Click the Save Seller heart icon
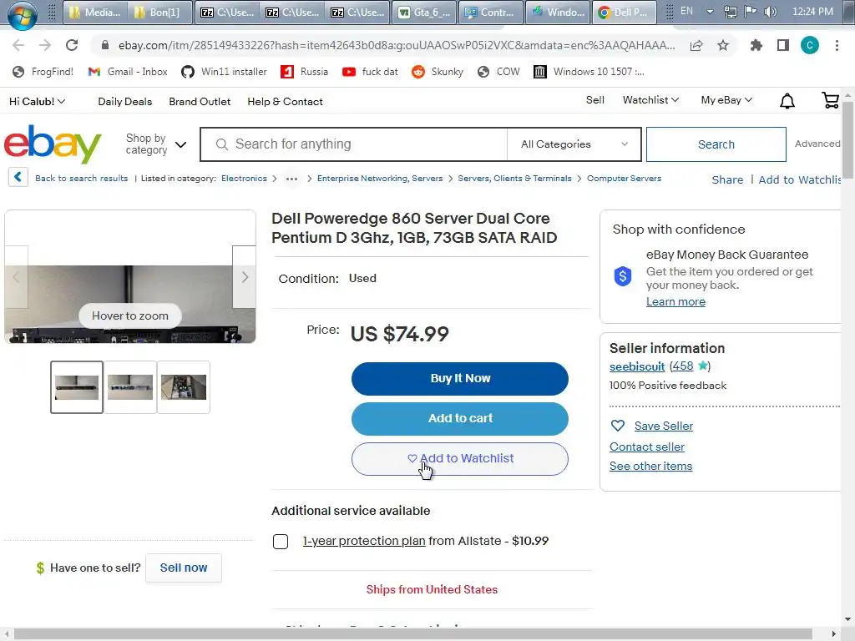Image resolution: width=855 pixels, height=641 pixels. point(618,426)
